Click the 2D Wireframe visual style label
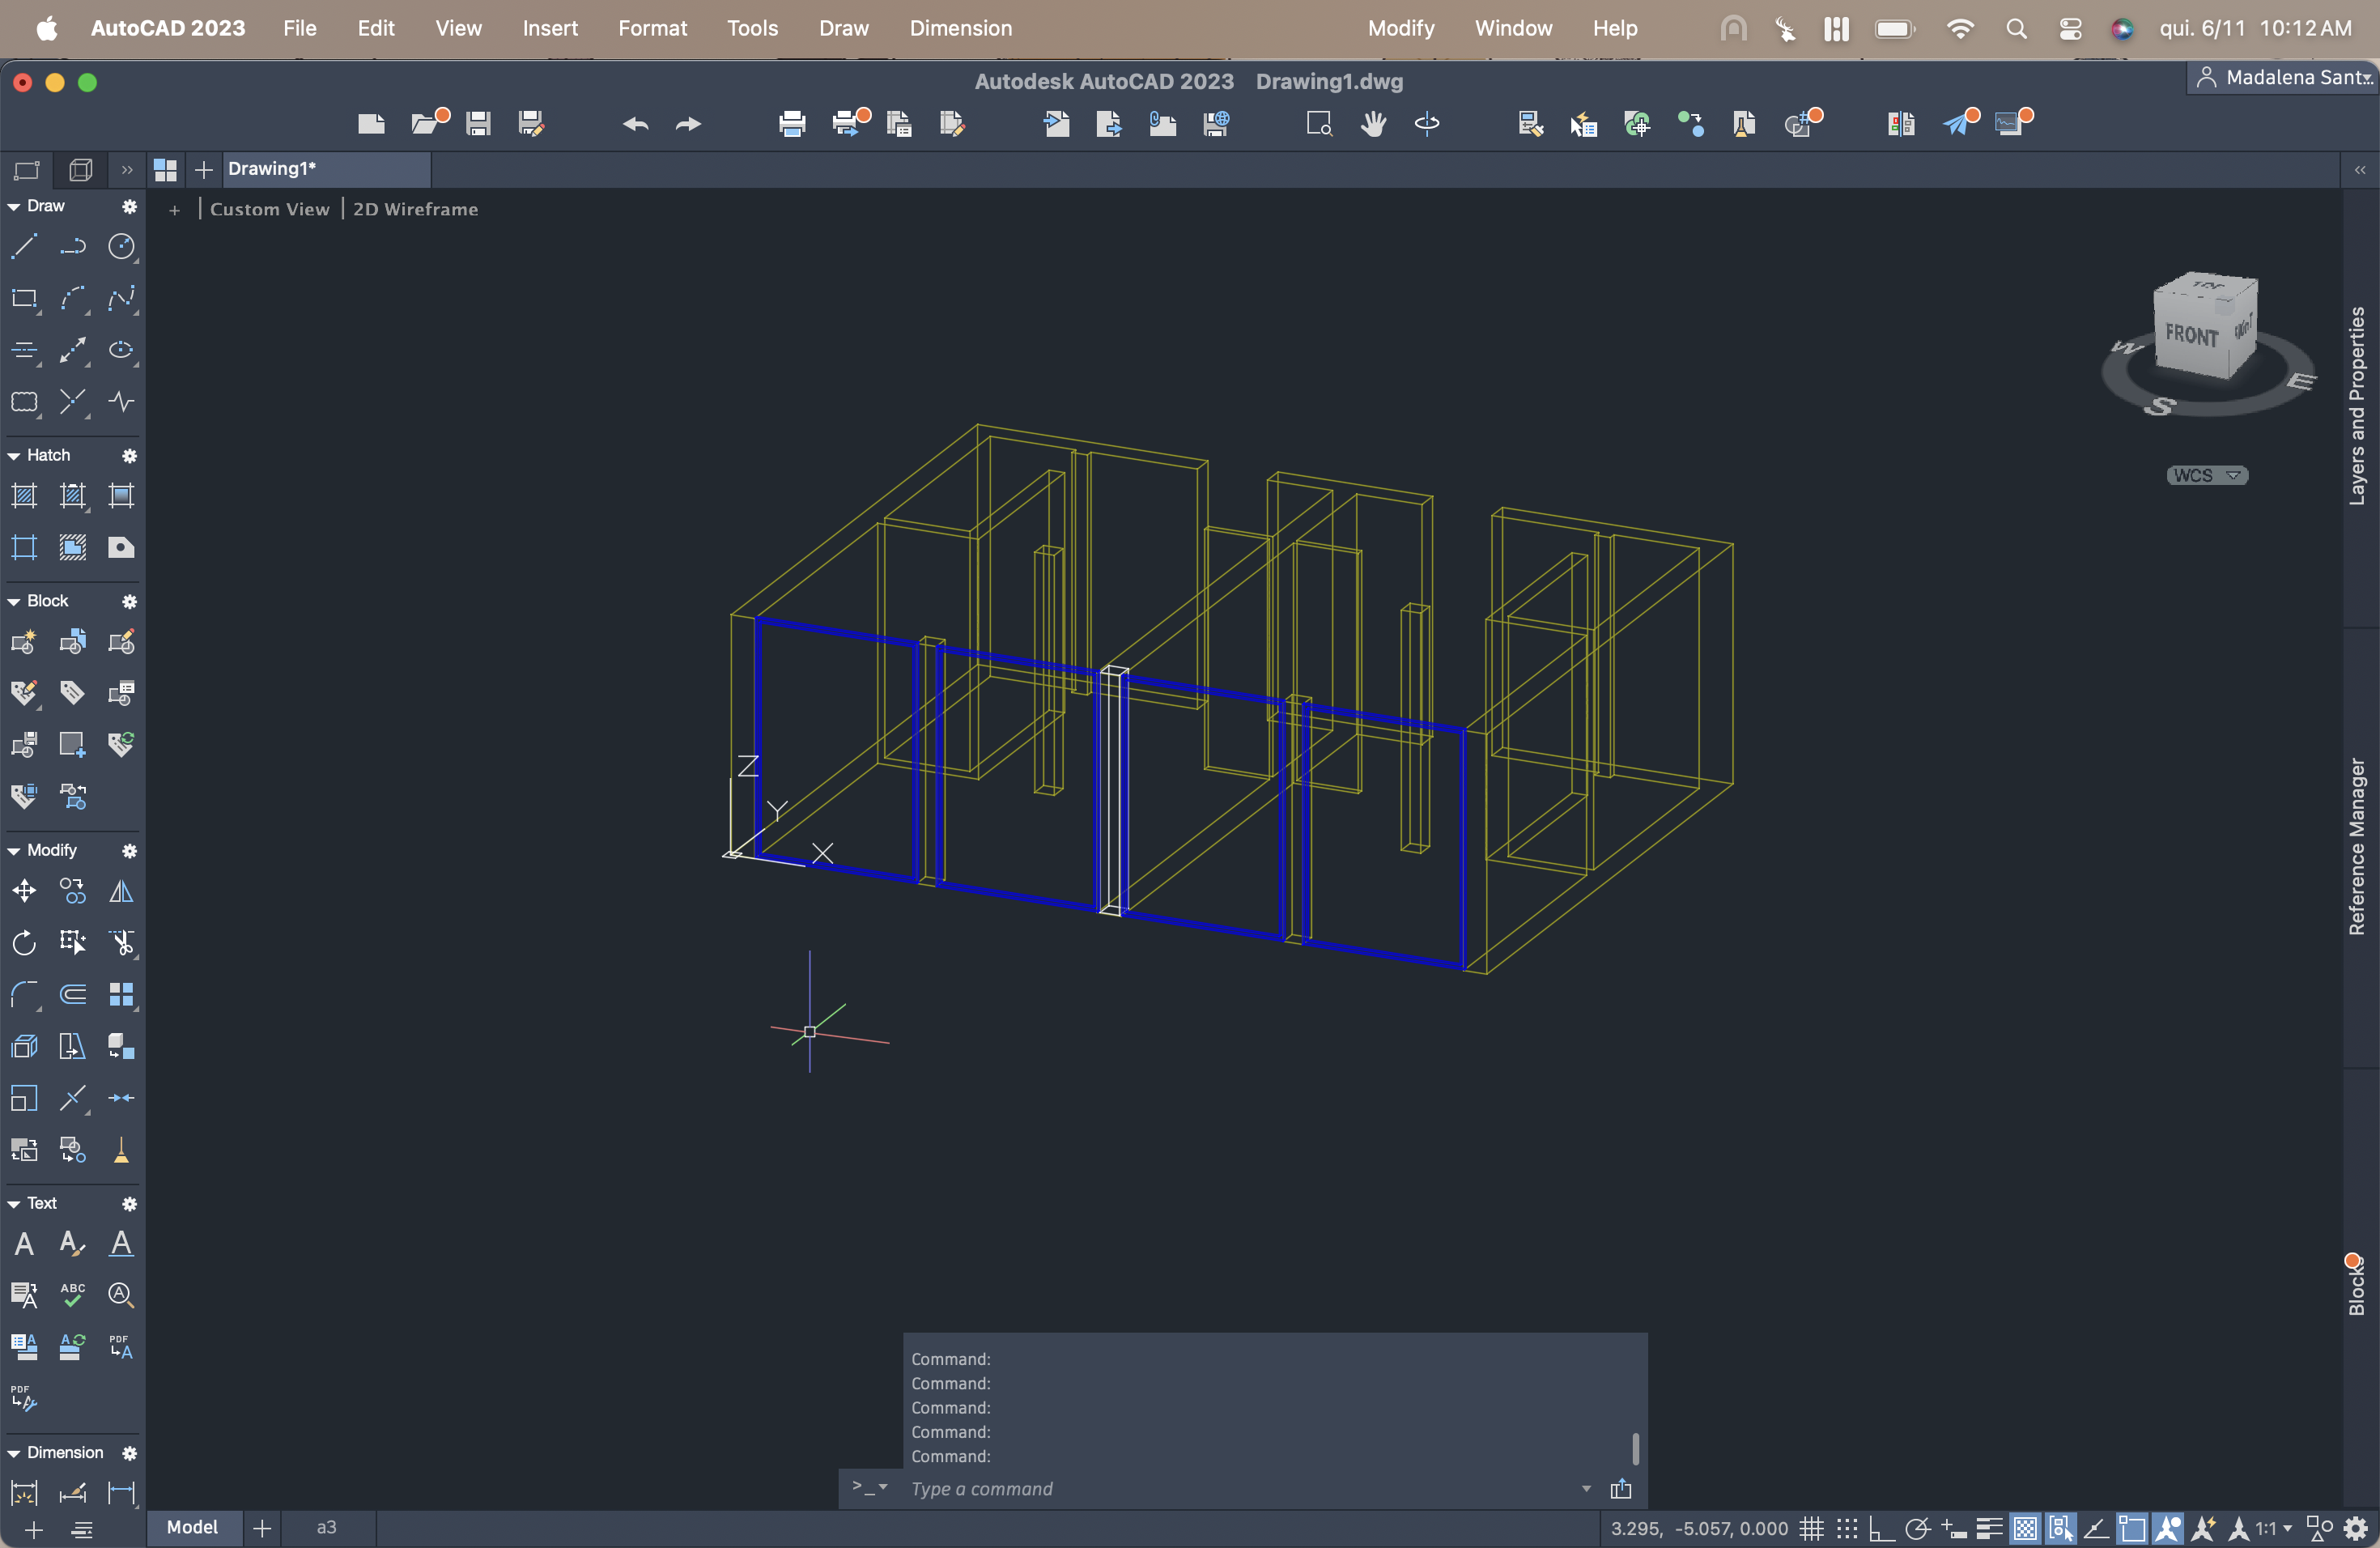2380x1548 pixels. click(415, 209)
